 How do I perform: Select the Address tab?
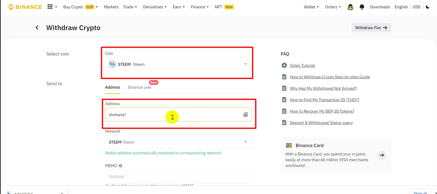pos(112,87)
